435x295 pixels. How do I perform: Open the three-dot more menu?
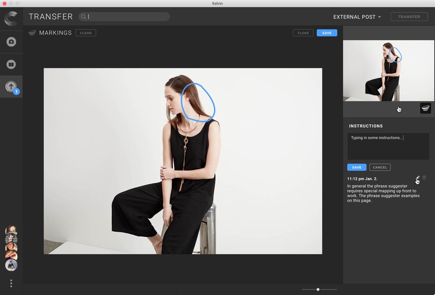coord(11,283)
